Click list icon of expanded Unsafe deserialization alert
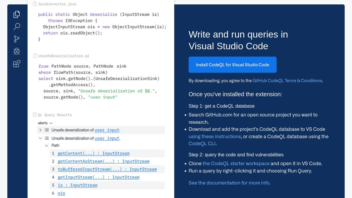Image resolution: width=352 pixels, height=198 pixels. [47, 138]
